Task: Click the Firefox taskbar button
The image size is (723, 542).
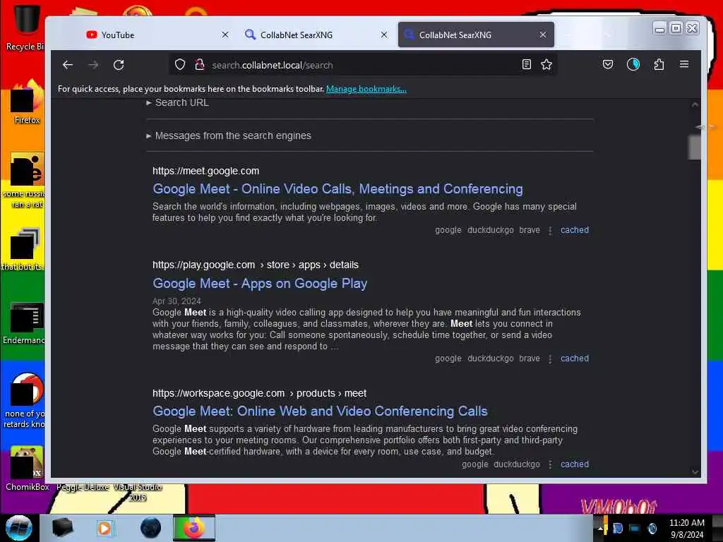Action: [x=193, y=528]
